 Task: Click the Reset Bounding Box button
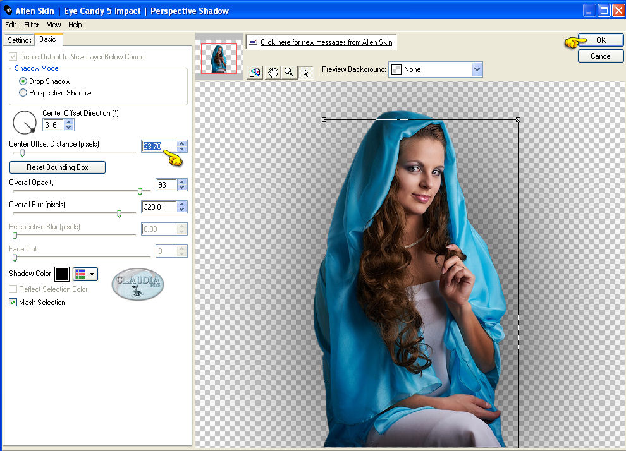(x=58, y=167)
